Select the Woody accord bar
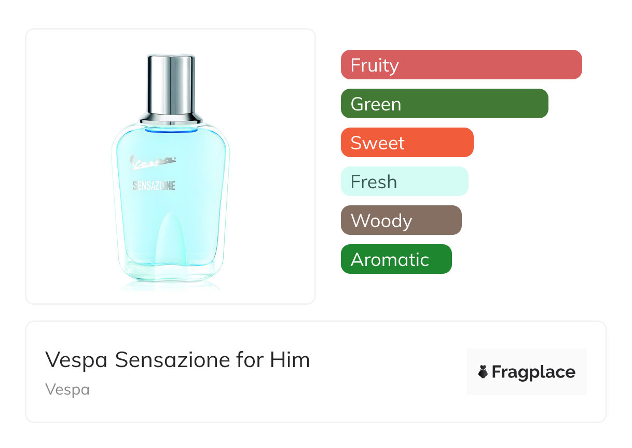The height and width of the screenshot is (448, 632). (x=401, y=220)
